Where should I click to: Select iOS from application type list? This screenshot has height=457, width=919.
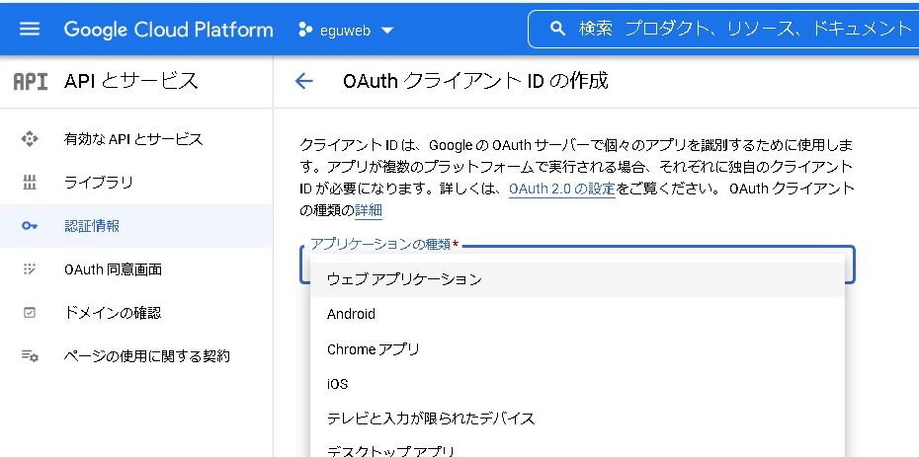[x=337, y=384]
